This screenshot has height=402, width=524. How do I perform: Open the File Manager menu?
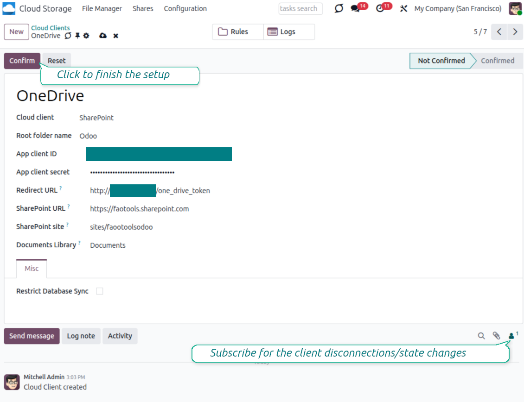coord(102,9)
